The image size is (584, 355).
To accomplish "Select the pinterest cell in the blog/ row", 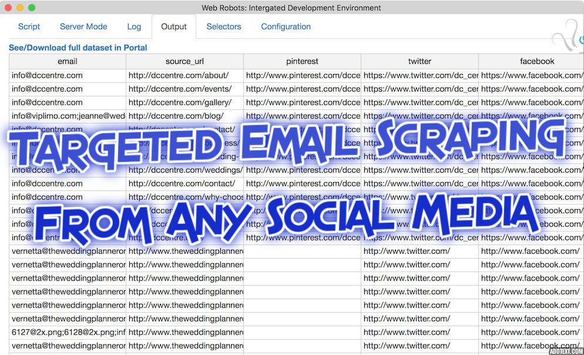I will (x=302, y=116).
